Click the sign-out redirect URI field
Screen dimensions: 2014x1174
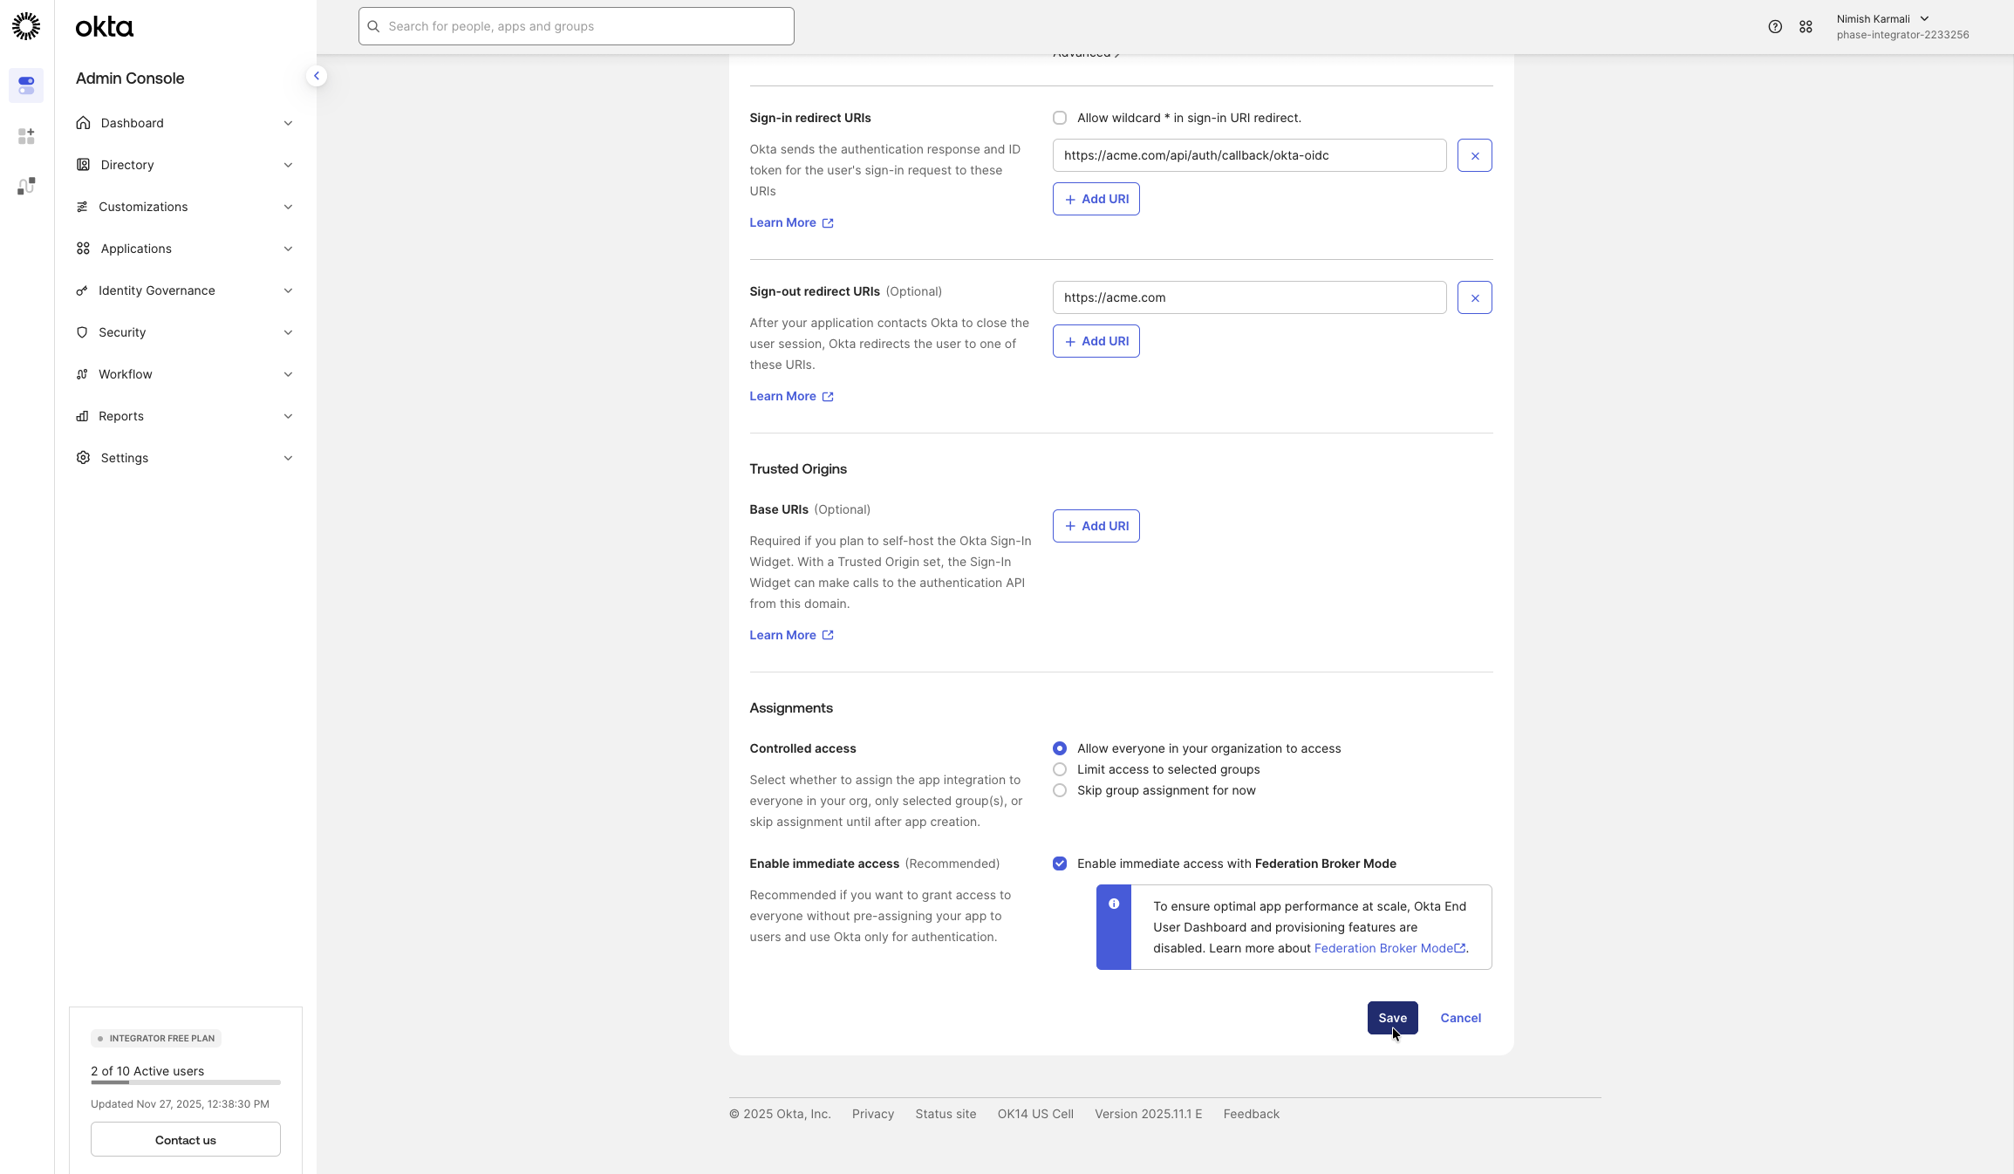pos(1249,297)
